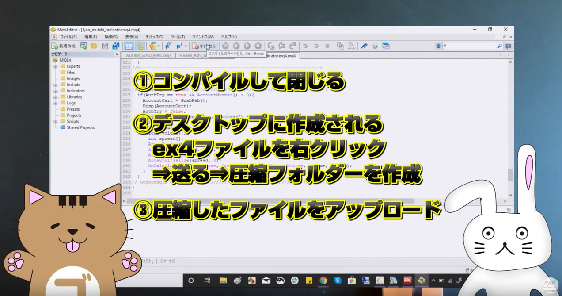This screenshot has height=296, width=562.
Task: Click the save floppy disk icon
Action: pos(105,46)
